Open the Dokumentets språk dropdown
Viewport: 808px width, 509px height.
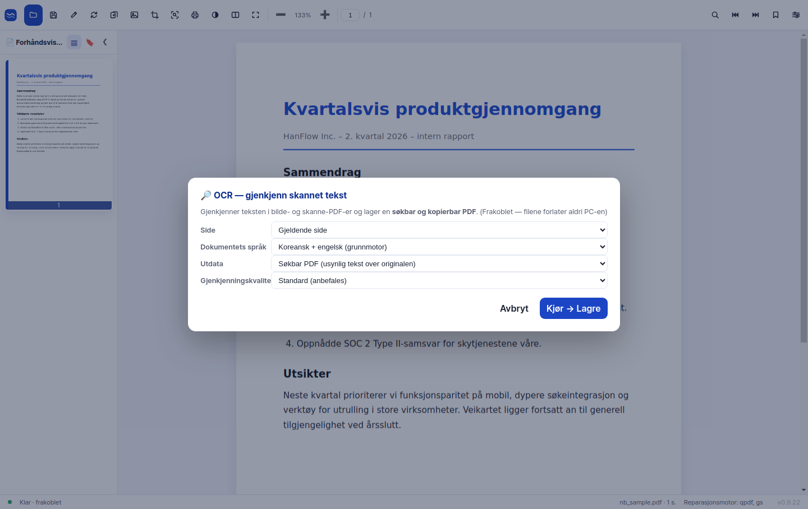pyautogui.click(x=439, y=247)
